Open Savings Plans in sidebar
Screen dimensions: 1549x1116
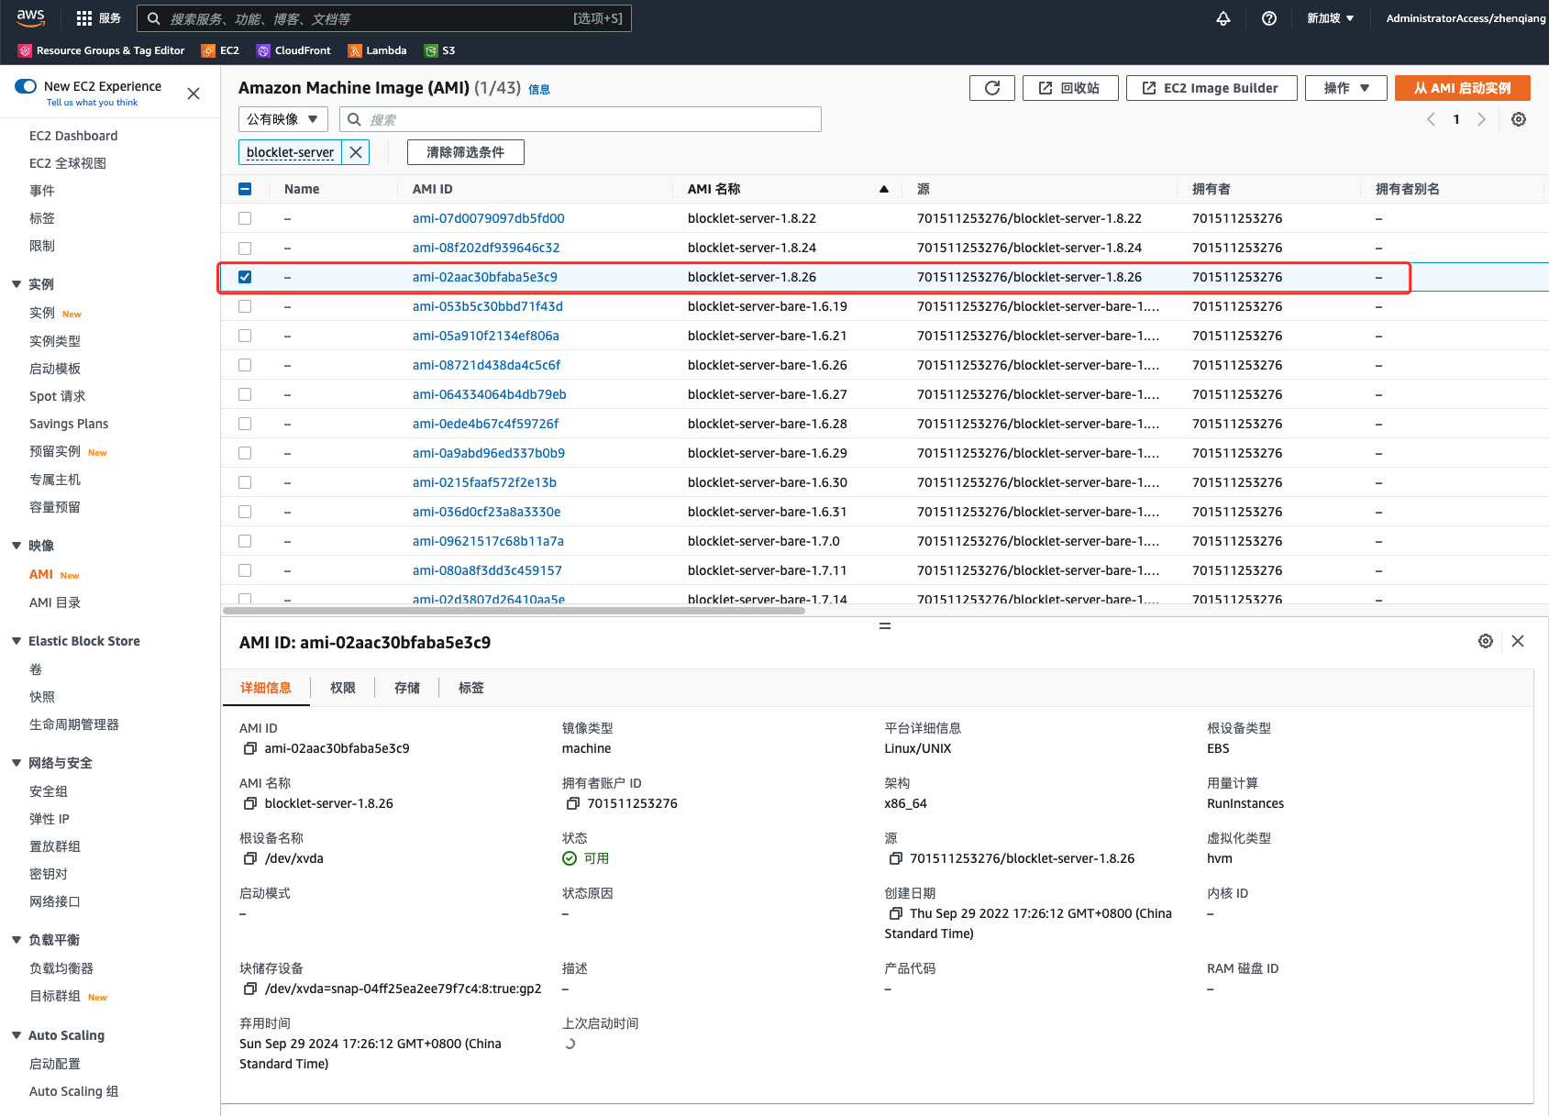[69, 424]
